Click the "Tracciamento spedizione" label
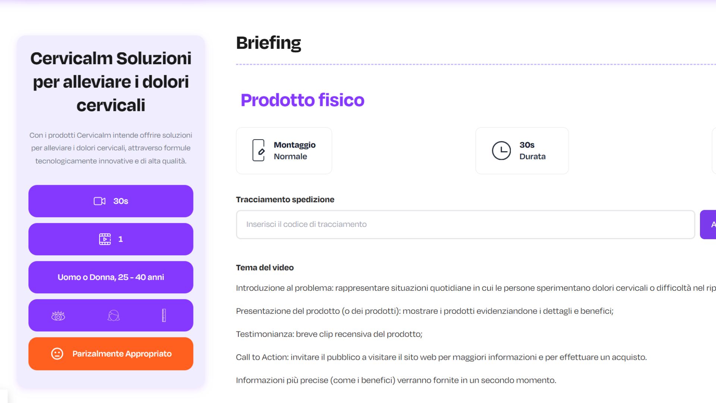This screenshot has width=716, height=403. [285, 200]
